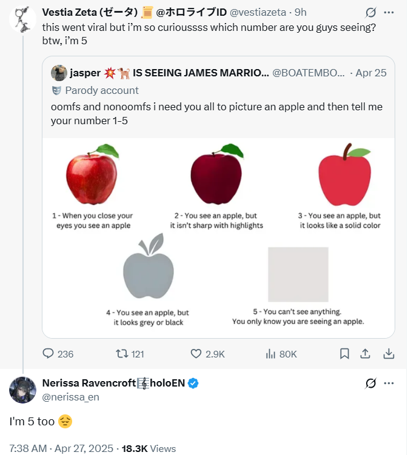
Task: Open Nerissa Ravencroft's profile picture
Action: 22,390
